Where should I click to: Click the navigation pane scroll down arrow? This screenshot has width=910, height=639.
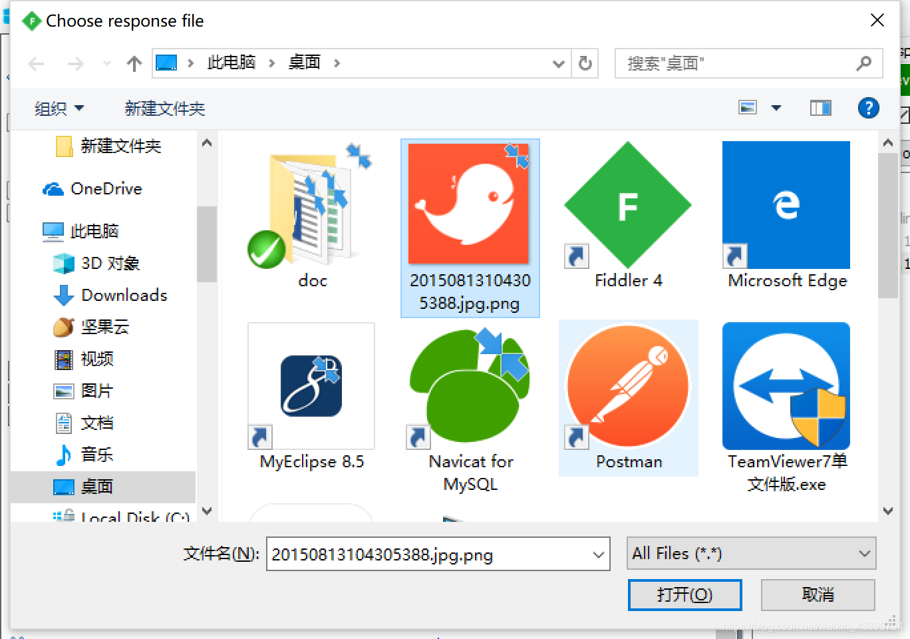[x=207, y=511]
